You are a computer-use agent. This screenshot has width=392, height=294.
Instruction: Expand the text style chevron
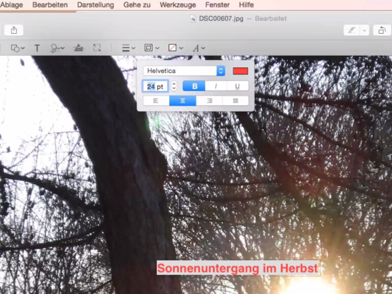(x=203, y=48)
